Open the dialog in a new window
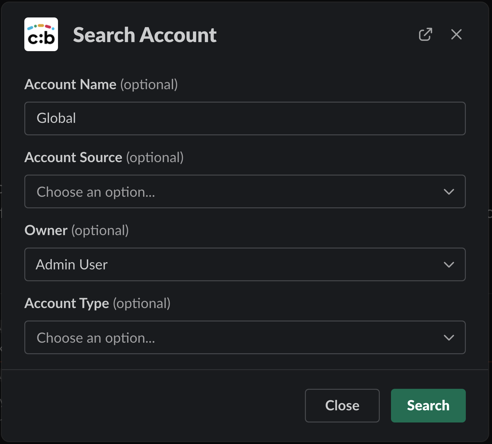Image resolution: width=492 pixels, height=444 pixels. tap(425, 34)
